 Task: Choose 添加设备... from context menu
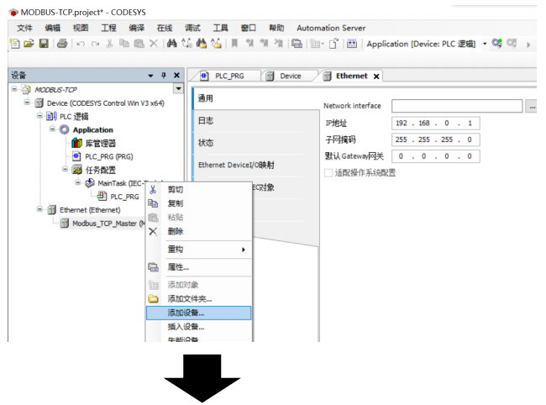(x=197, y=313)
